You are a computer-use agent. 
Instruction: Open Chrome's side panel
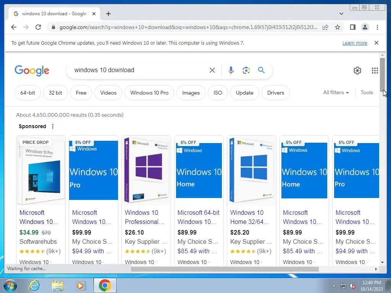click(352, 27)
